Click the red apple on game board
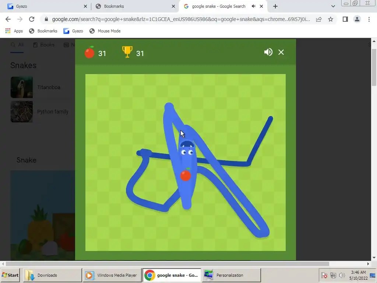Image resolution: width=377 pixels, height=283 pixels. click(x=186, y=174)
